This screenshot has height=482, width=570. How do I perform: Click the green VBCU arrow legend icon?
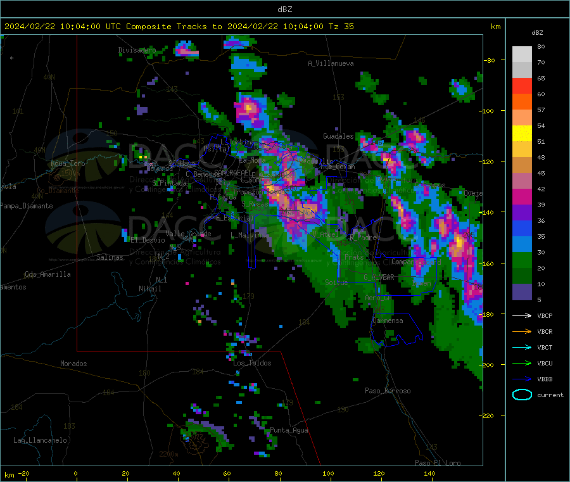click(522, 363)
